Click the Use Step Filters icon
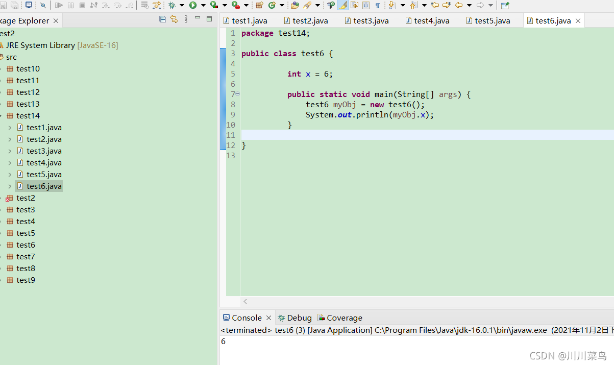 click(157, 5)
